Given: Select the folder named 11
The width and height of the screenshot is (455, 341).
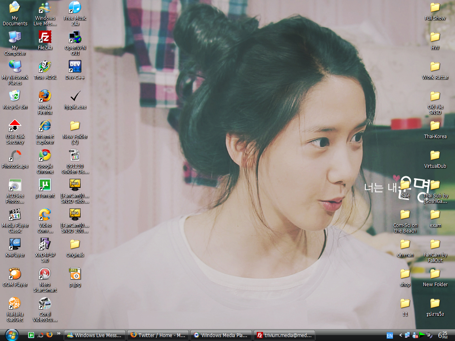Looking at the screenshot, I should coord(405,307).
